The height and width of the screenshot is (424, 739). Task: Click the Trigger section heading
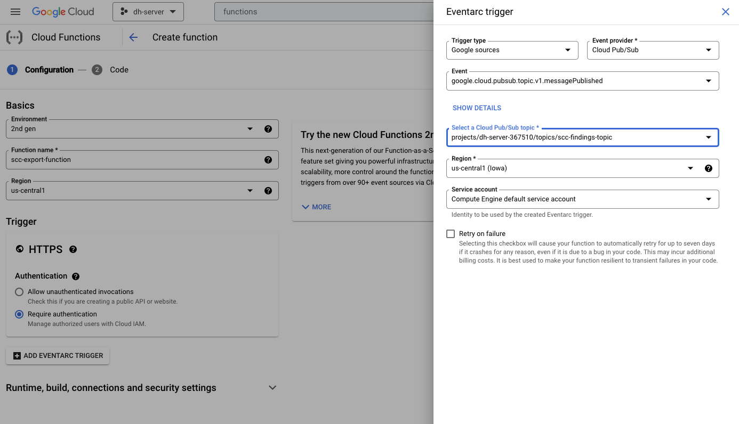coord(21,222)
